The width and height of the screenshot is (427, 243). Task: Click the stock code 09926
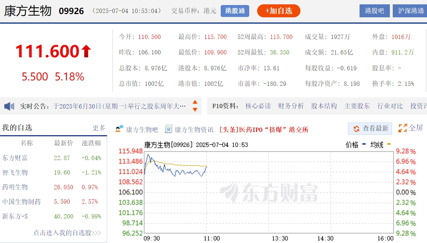click(x=71, y=11)
